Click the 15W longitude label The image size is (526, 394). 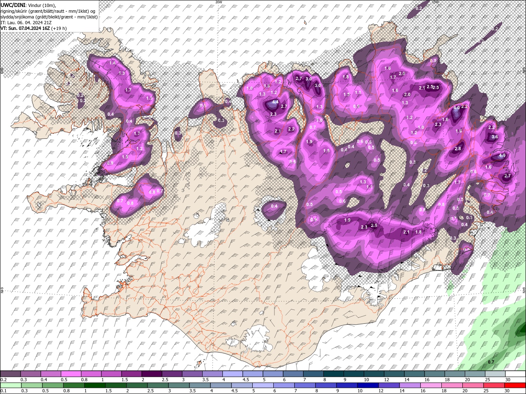(x=436, y=2)
